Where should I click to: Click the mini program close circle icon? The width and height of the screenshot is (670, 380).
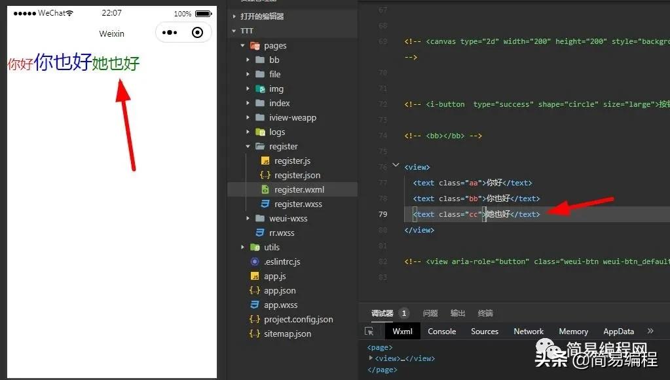pos(197,33)
